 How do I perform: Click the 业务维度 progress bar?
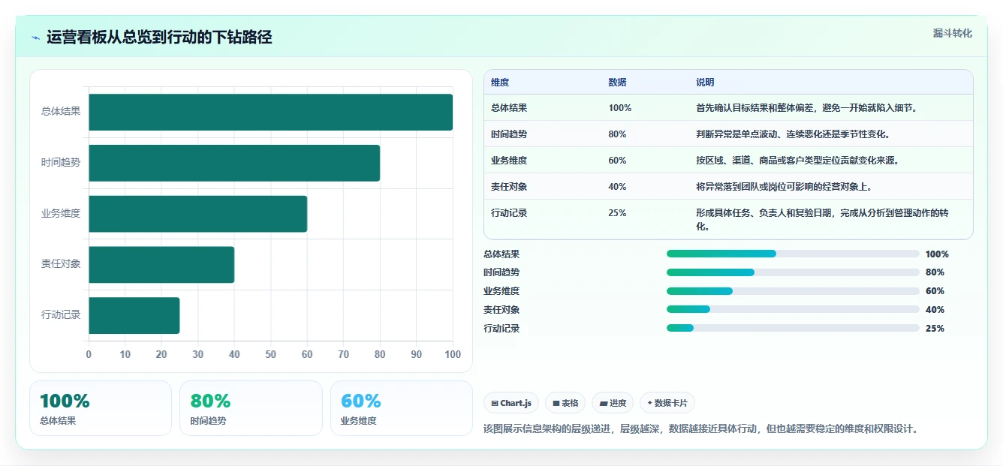click(793, 291)
